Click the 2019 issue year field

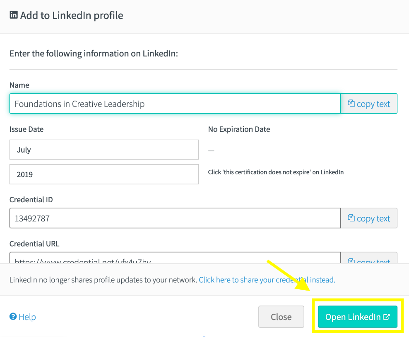[104, 174]
